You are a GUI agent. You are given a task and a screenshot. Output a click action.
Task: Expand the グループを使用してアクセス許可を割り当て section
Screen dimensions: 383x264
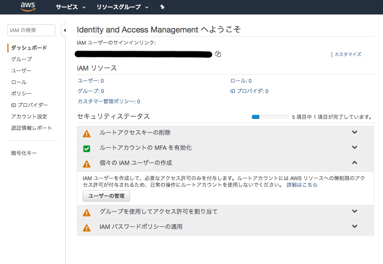(x=354, y=211)
